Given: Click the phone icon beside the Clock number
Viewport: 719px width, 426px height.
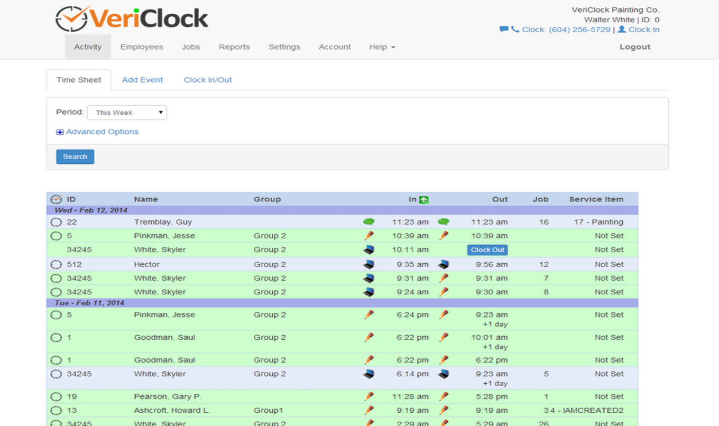Looking at the screenshot, I should coord(513,30).
